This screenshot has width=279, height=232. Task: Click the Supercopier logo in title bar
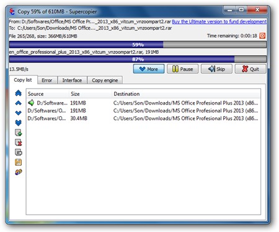pyautogui.click(x=12, y=11)
